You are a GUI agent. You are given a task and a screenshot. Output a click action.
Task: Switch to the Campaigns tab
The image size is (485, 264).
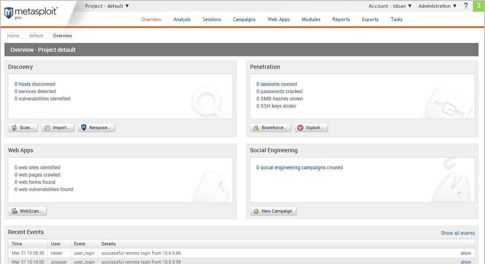pos(244,19)
